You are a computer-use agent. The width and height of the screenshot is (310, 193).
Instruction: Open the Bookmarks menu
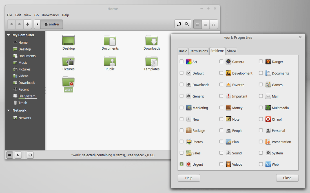pos(50,15)
